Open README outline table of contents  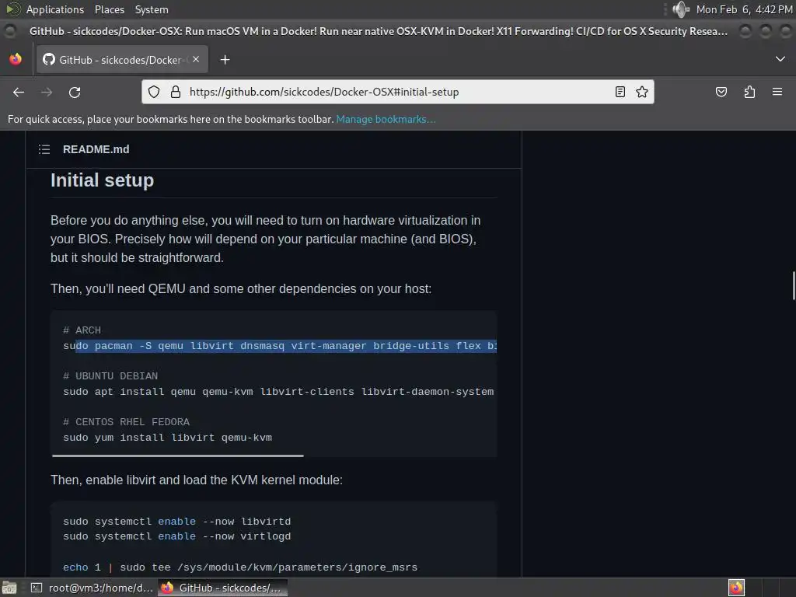point(44,149)
